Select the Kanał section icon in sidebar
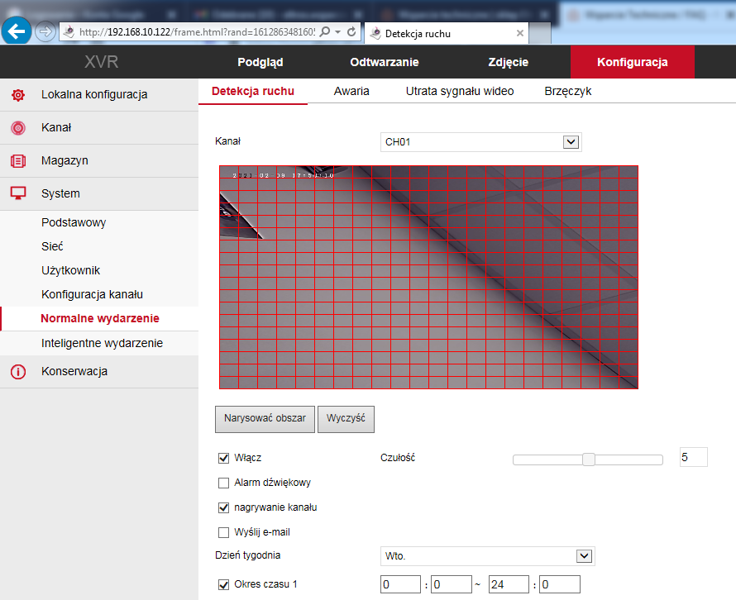This screenshot has width=736, height=600. pyautogui.click(x=17, y=127)
